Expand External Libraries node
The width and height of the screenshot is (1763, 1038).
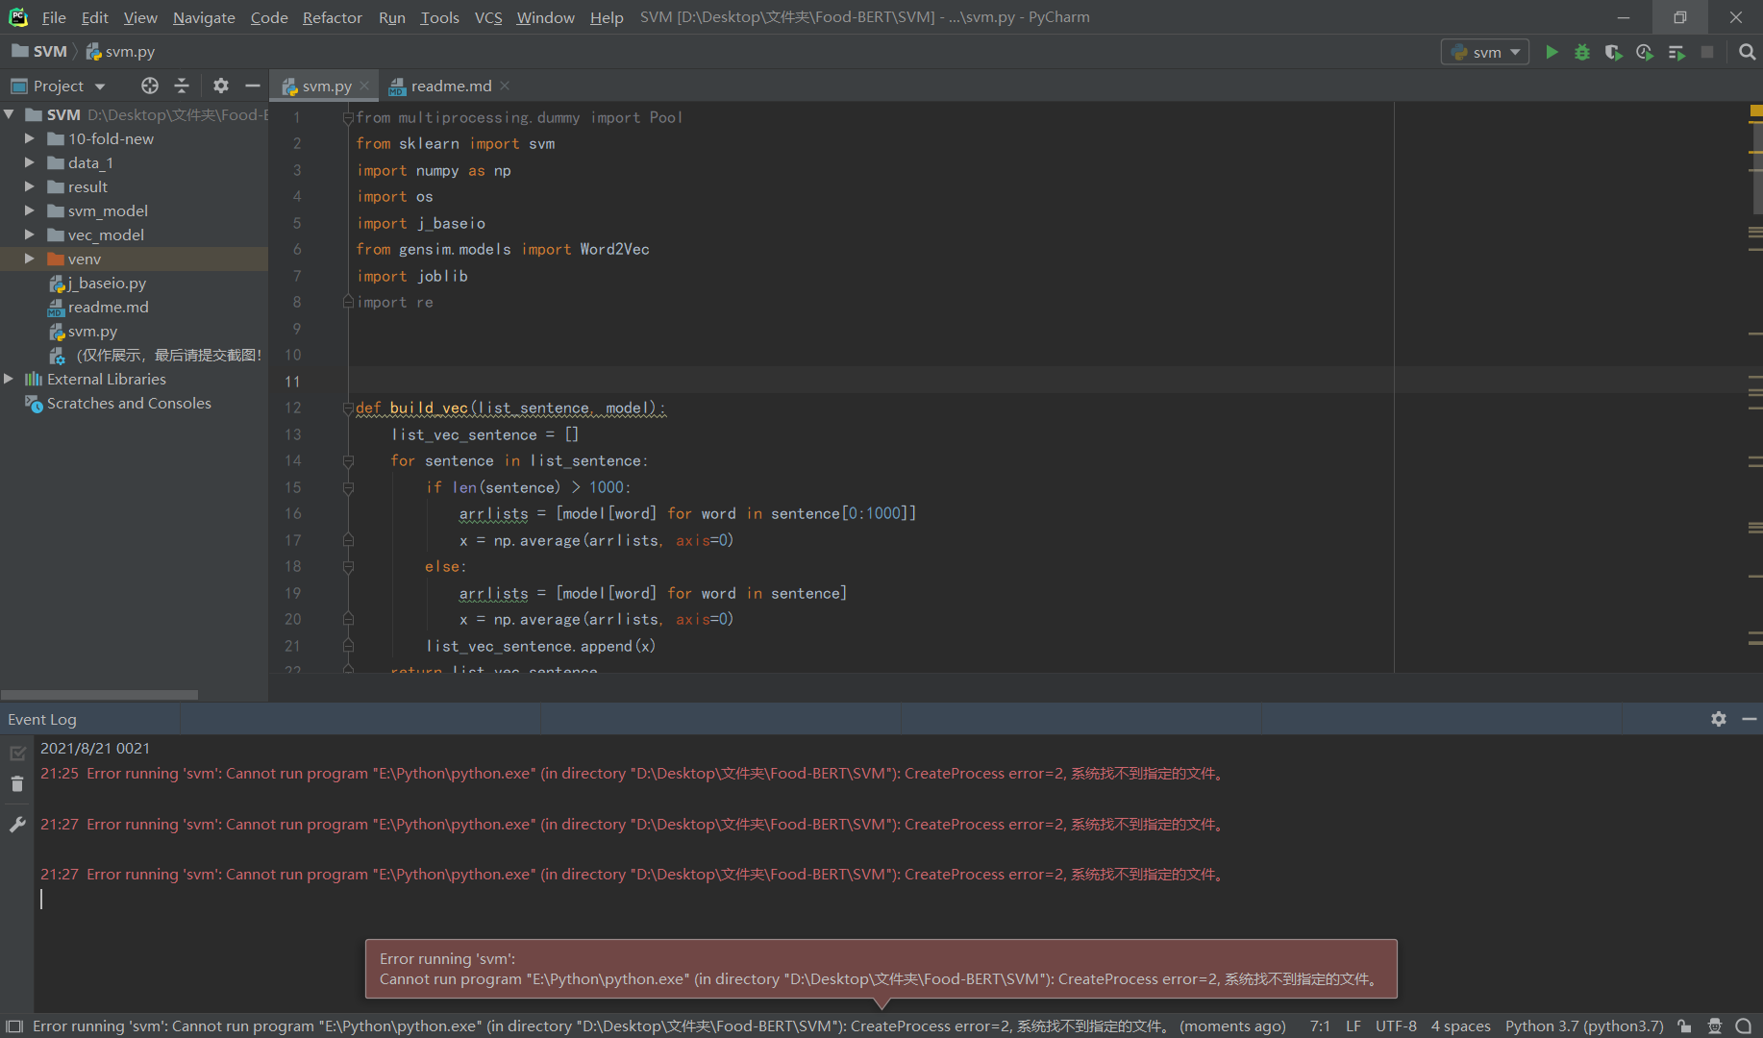(x=9, y=379)
